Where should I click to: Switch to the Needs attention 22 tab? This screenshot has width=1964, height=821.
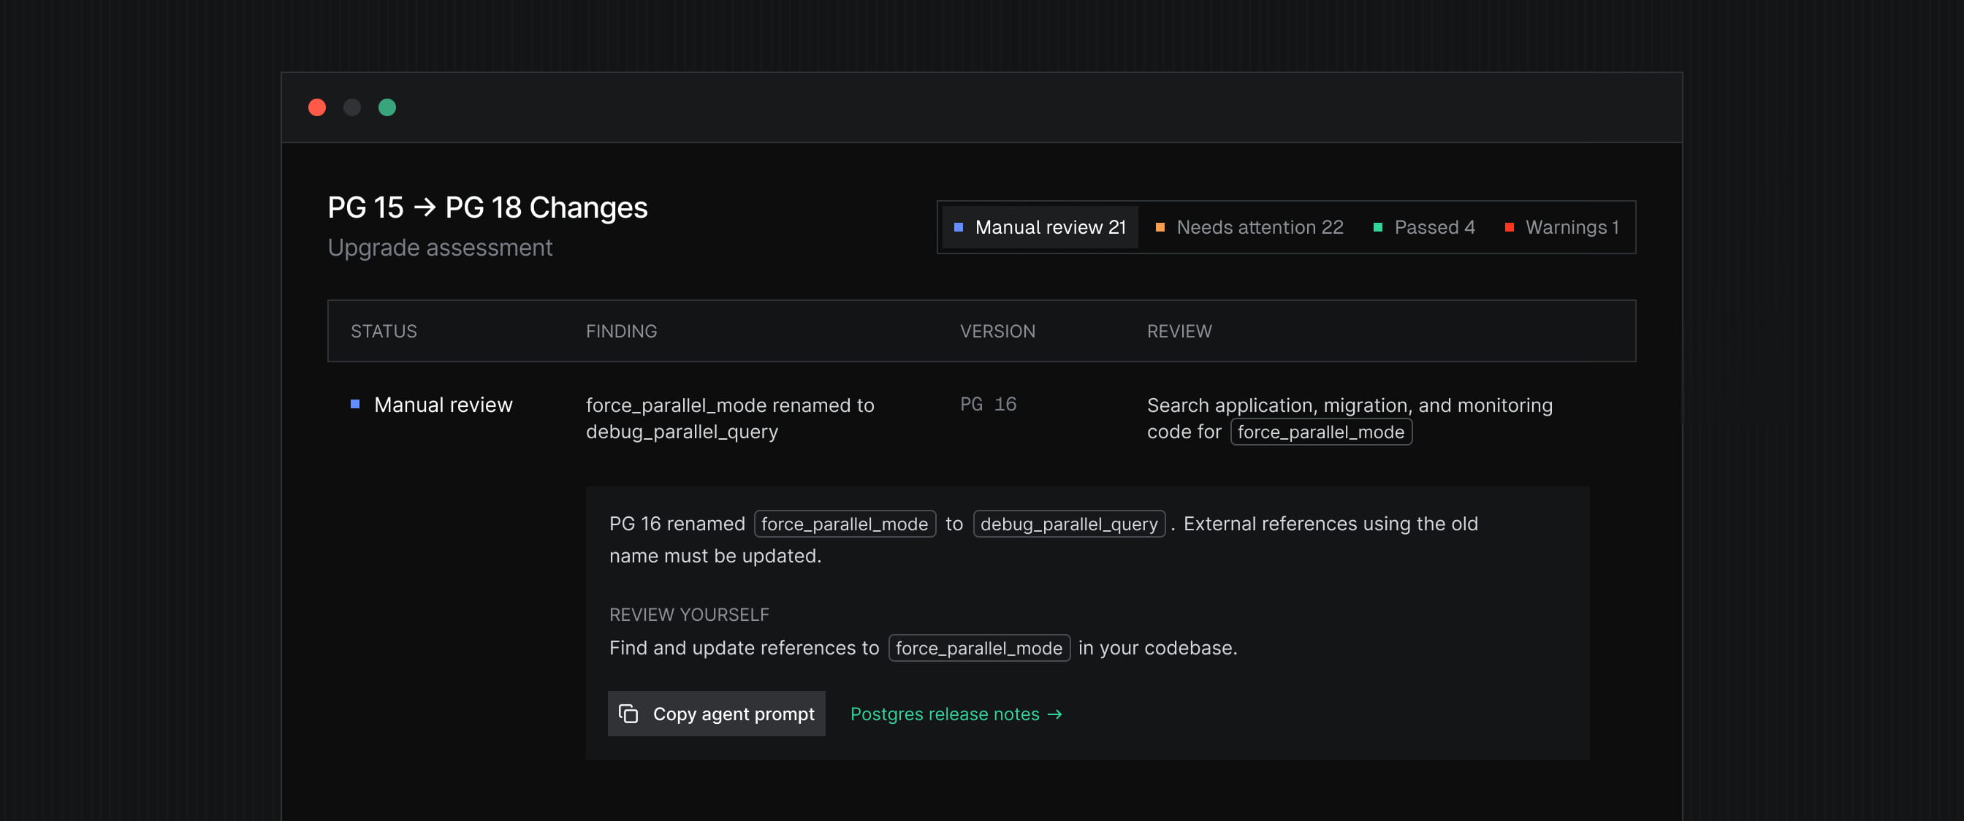coord(1249,227)
